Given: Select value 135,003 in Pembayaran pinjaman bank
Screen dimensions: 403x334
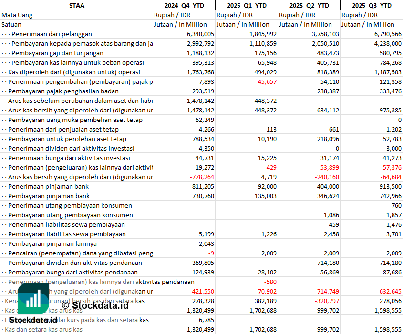Looking at the screenshot, I should click(x=266, y=196).
